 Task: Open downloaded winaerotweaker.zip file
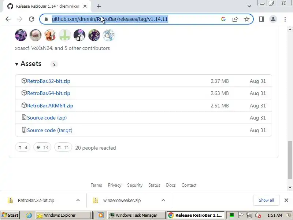point(122,200)
